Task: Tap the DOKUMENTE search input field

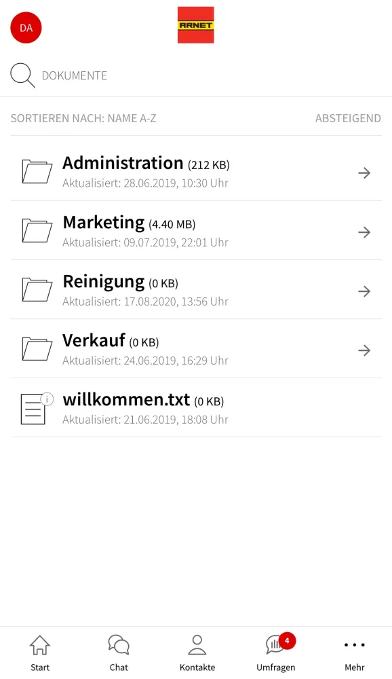Action: 75,75
